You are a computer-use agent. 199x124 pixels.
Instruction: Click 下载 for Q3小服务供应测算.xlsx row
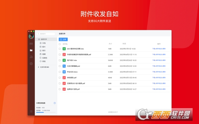(154, 49)
